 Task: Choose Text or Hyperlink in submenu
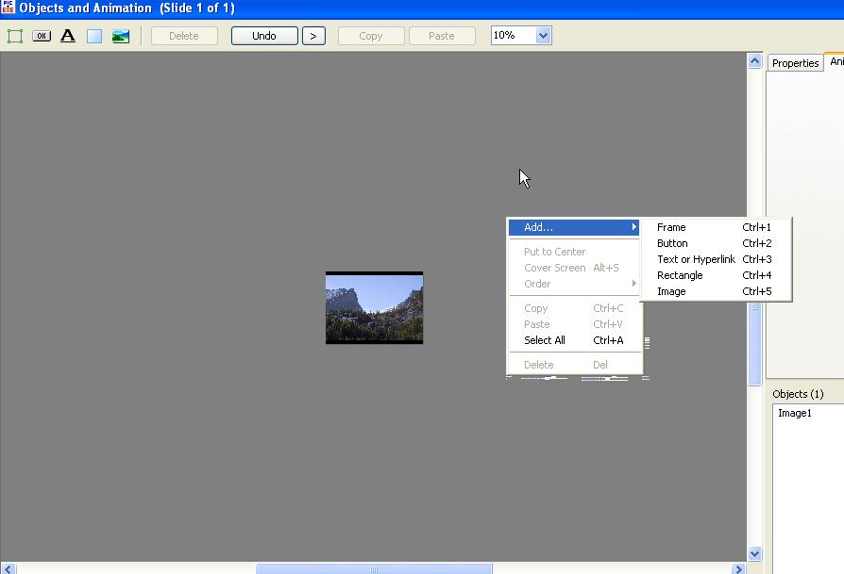click(716, 259)
